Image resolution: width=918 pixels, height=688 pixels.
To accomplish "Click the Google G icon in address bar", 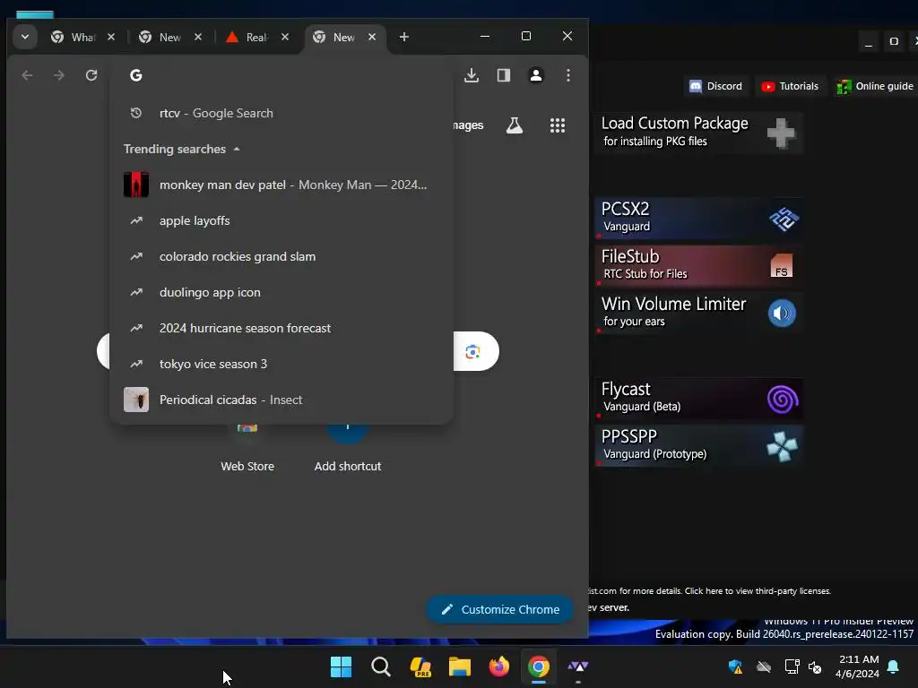I will [136, 75].
